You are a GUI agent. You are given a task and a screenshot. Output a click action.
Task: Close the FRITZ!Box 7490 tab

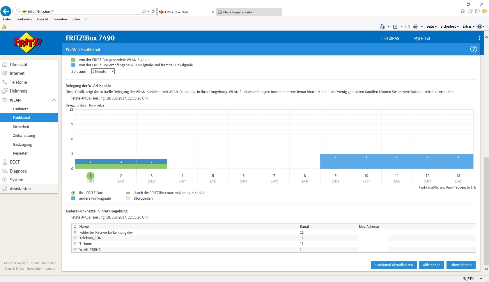213,12
